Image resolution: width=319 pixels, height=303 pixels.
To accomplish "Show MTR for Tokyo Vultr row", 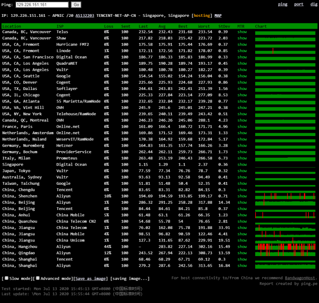I will 242,171.
